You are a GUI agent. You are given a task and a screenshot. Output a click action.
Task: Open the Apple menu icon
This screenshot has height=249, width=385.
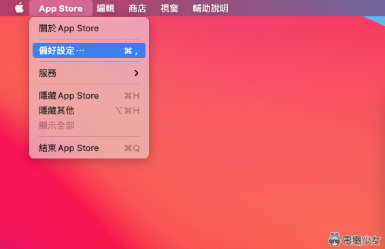(20, 8)
